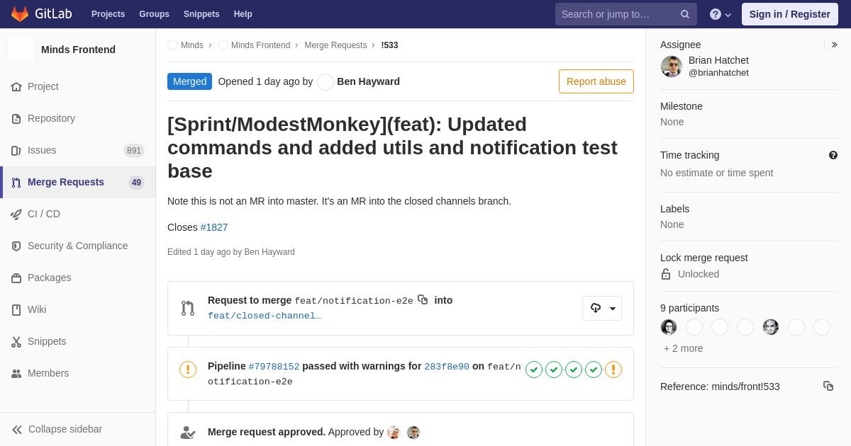Viewport: 851px width, 446px height.
Task: Open the Projects menu in navbar
Action: tap(108, 14)
